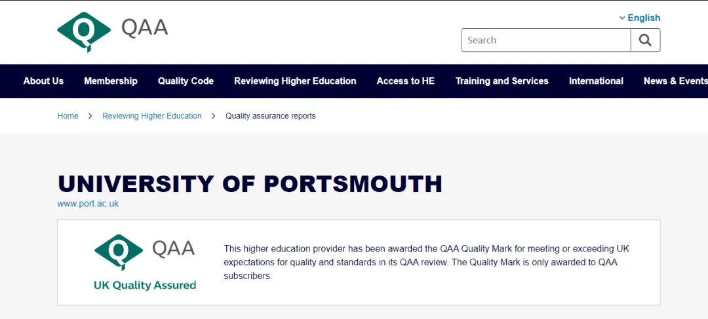Click the QAA header wordmark text
This screenshot has width=708, height=319.
[x=144, y=28]
